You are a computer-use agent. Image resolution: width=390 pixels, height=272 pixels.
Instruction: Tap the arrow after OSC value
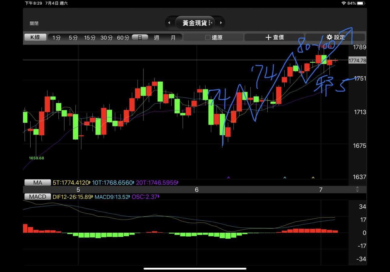click(x=159, y=197)
